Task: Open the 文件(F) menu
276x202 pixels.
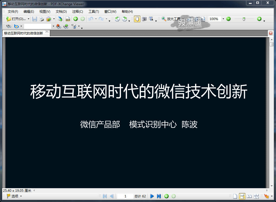Action: coord(13,12)
